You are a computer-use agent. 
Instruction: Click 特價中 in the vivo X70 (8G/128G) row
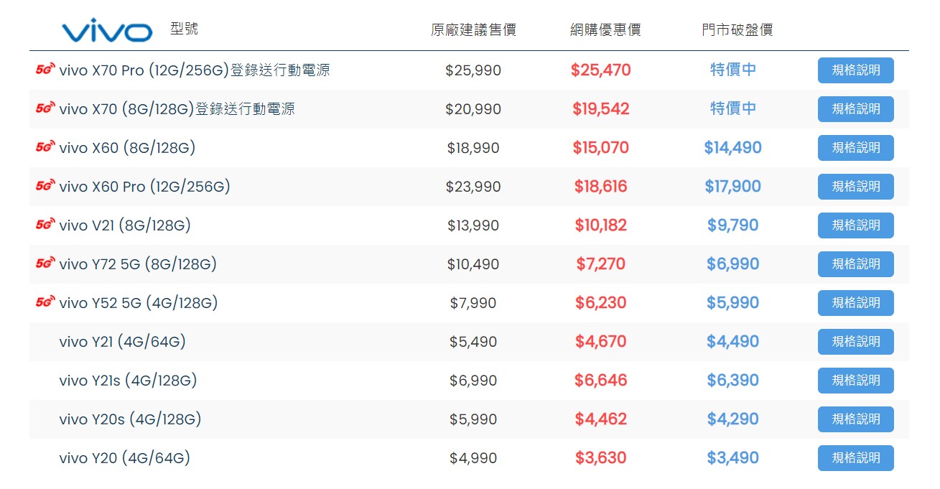(x=733, y=108)
